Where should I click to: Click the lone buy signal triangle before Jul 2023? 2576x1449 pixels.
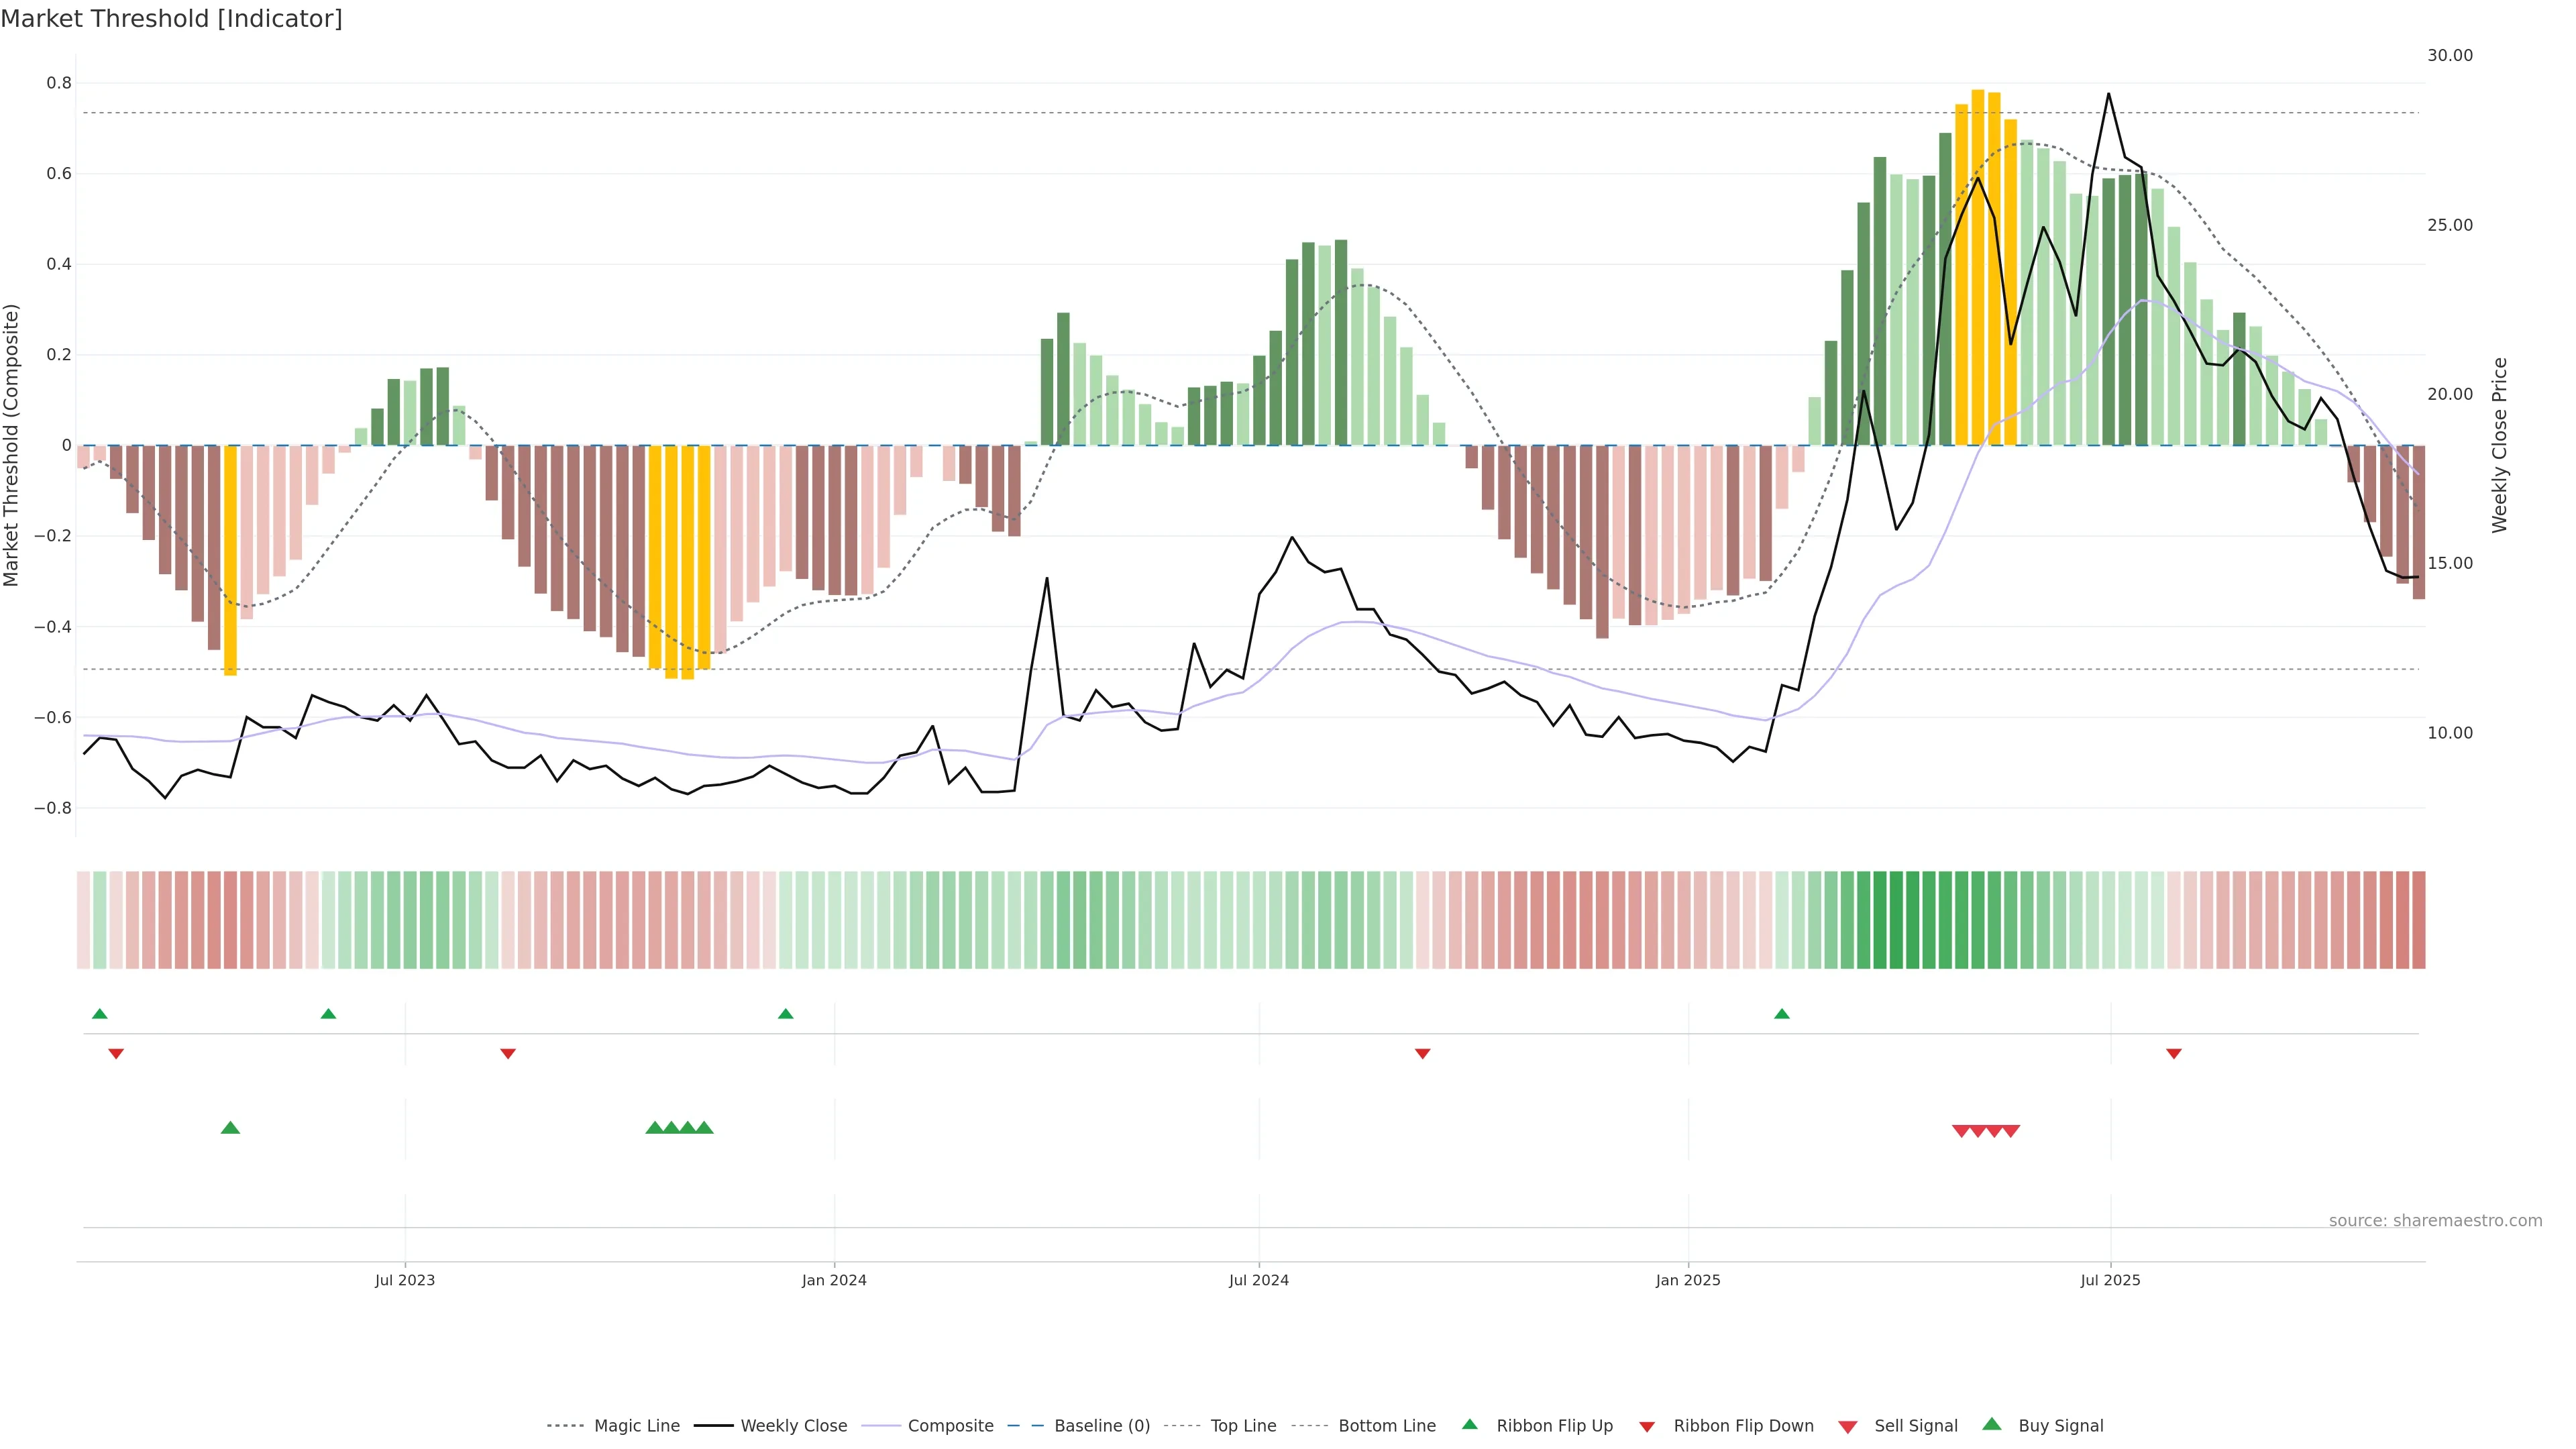tap(230, 1128)
